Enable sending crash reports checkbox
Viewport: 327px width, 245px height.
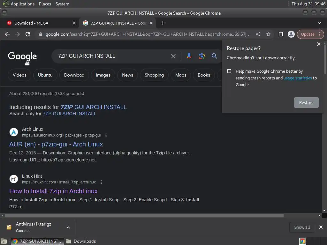[229, 71]
